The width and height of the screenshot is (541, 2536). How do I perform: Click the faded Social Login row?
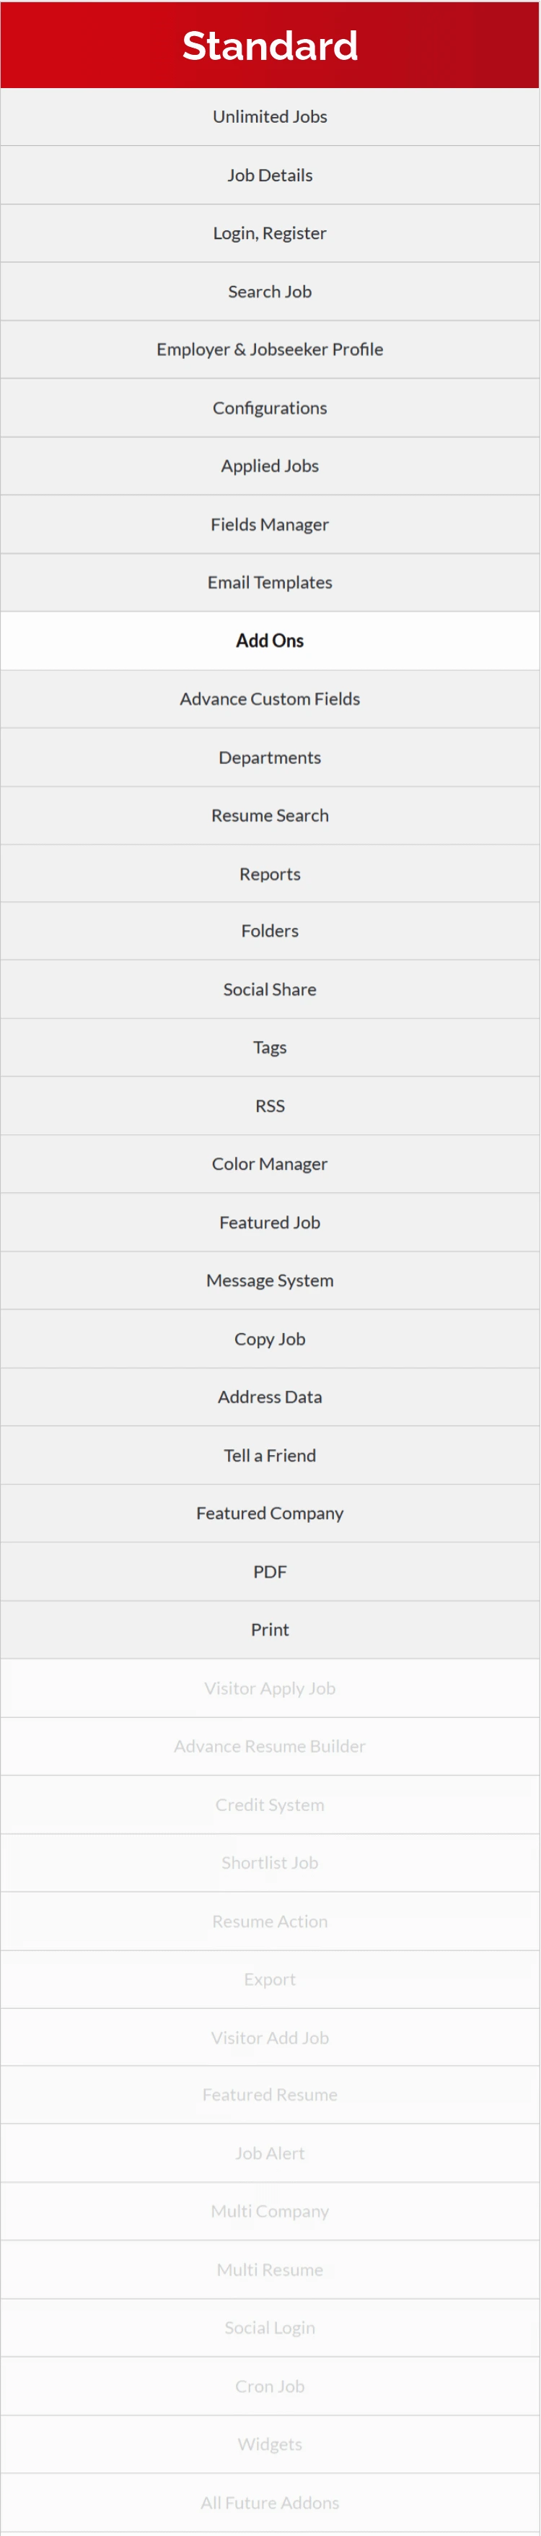[270, 2327]
